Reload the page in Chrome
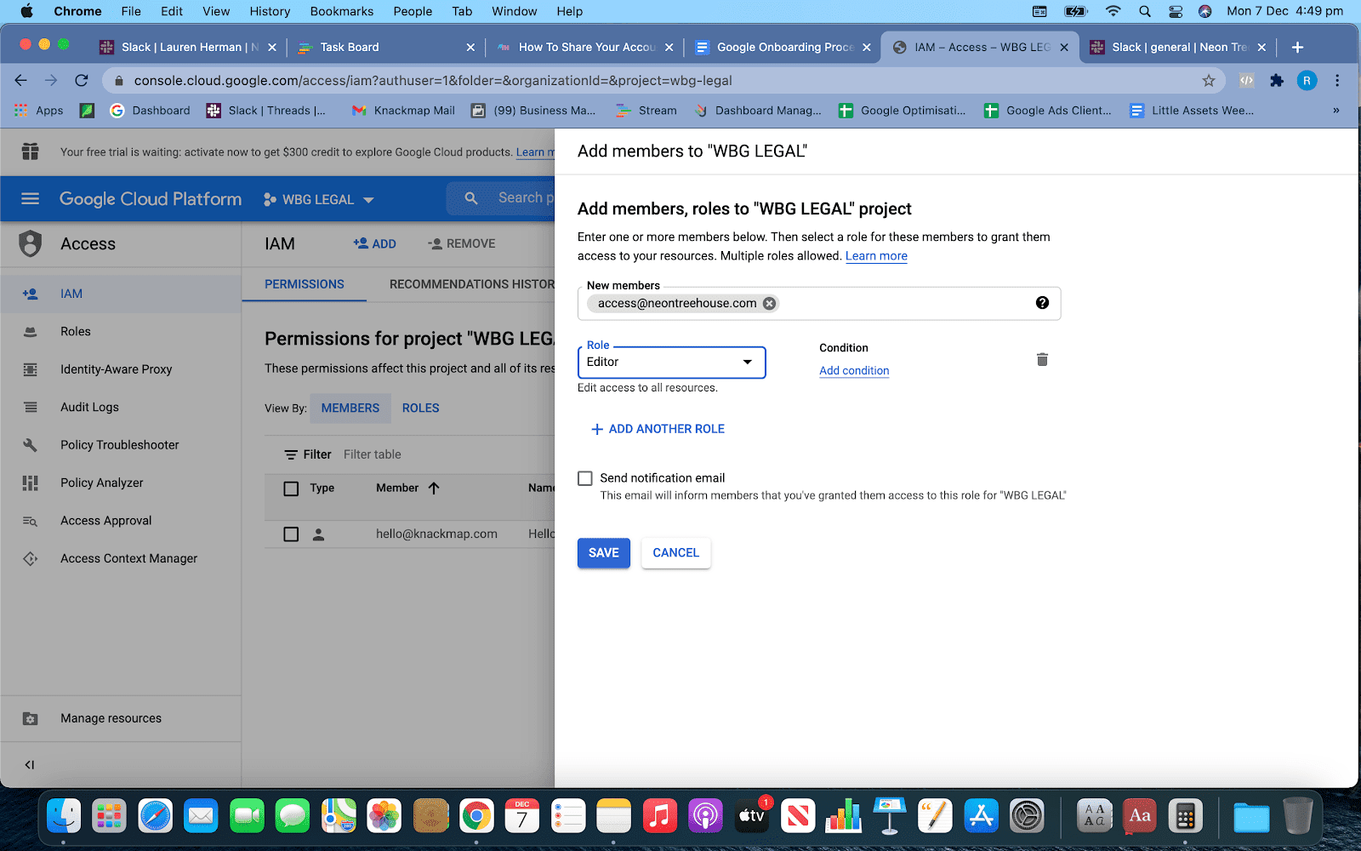 [82, 81]
